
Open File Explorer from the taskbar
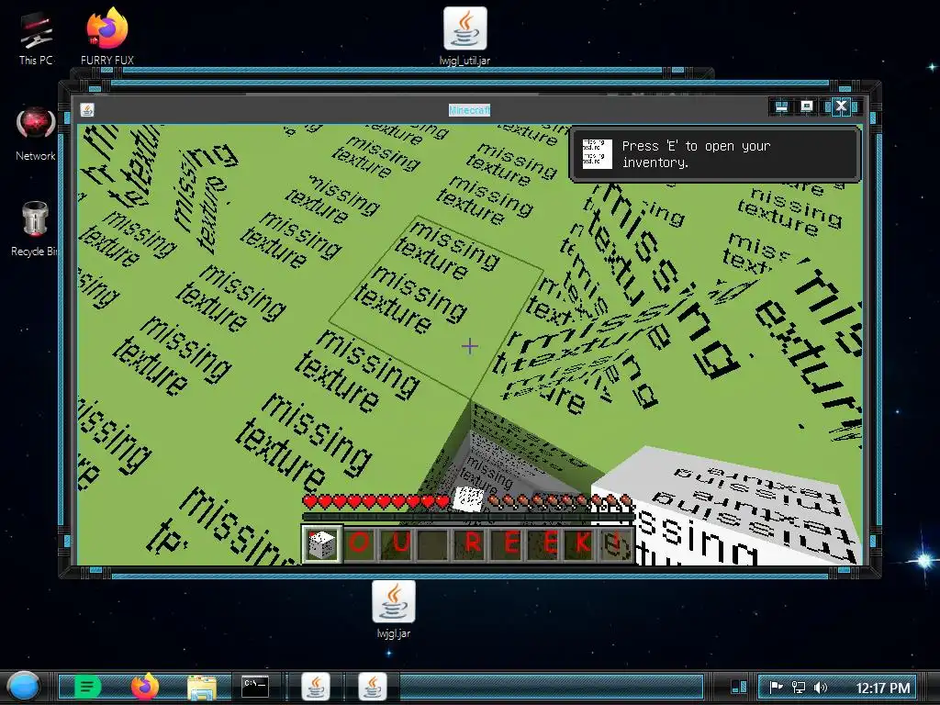coord(202,687)
